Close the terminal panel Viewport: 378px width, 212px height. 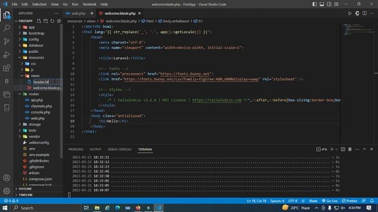(x=372, y=149)
